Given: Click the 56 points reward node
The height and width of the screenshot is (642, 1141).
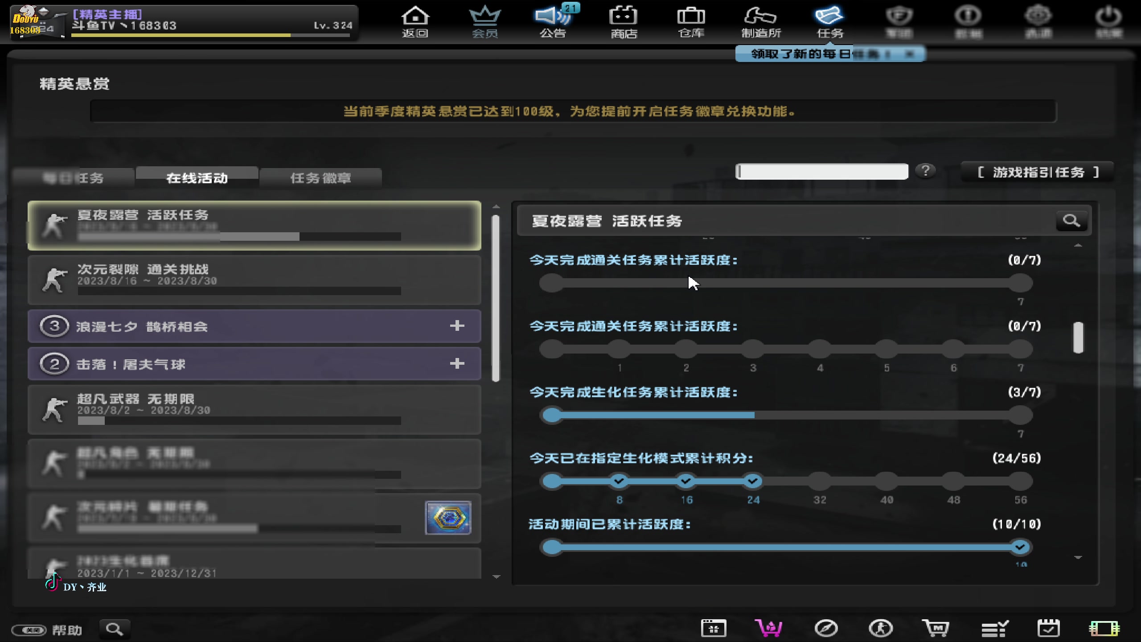Looking at the screenshot, I should point(1020,481).
